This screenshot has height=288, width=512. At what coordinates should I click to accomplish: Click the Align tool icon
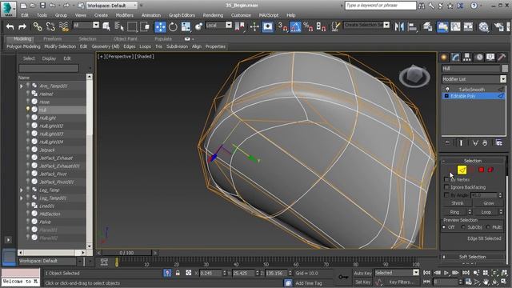[x=413, y=26]
